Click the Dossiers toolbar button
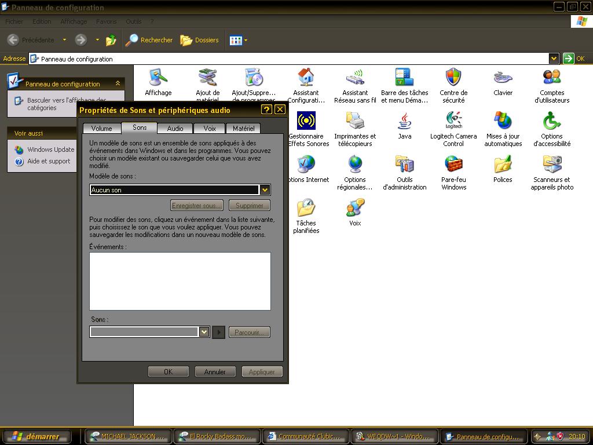Image resolution: width=593 pixels, height=445 pixels. pos(199,40)
